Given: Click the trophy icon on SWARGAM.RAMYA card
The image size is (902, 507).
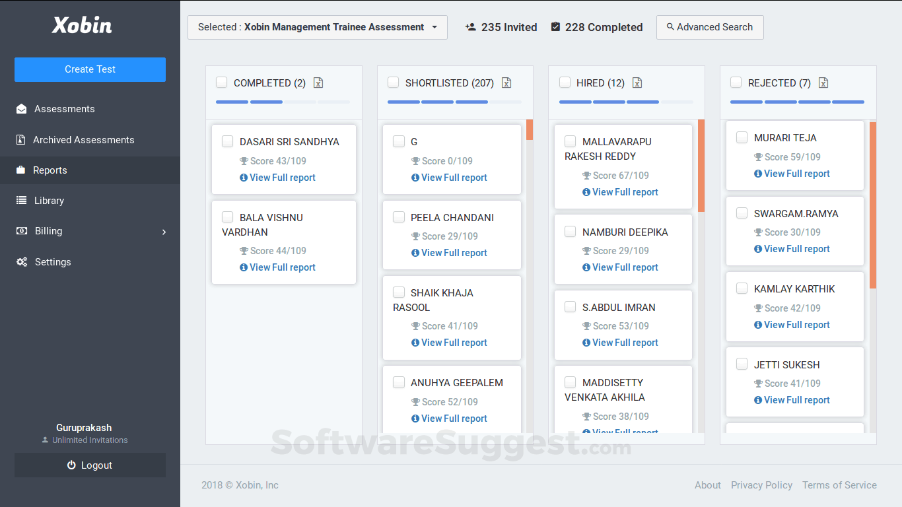Looking at the screenshot, I should 758,232.
